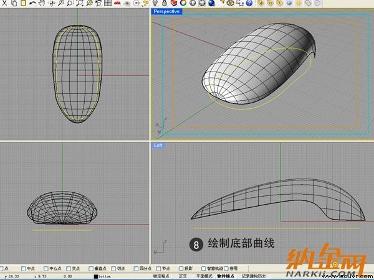This screenshot has height=280, width=374.
Task: Click the Undo arrow icon
Action: pyautogui.click(x=32, y=3)
